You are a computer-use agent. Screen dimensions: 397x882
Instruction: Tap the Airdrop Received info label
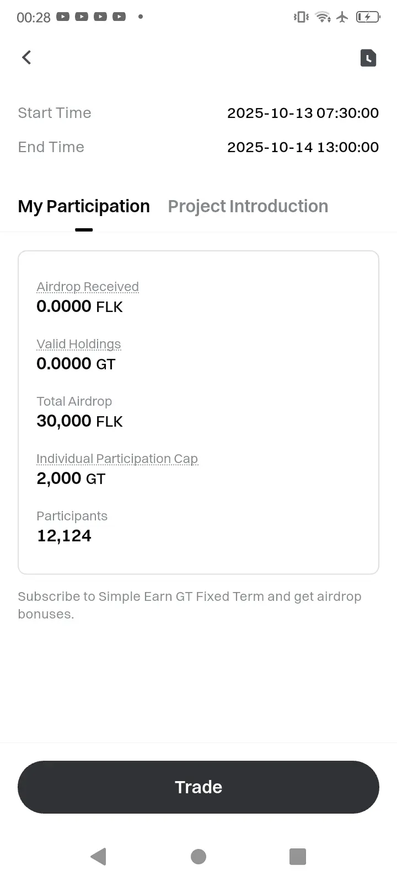click(88, 287)
